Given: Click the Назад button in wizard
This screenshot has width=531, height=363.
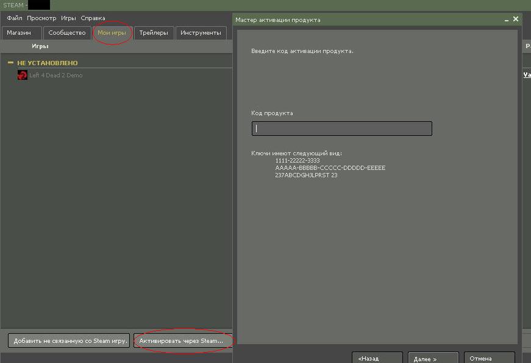Looking at the screenshot, I should point(377,358).
